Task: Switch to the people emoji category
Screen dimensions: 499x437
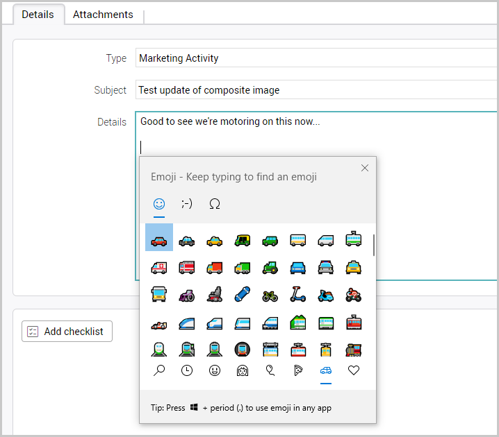Action: [243, 370]
